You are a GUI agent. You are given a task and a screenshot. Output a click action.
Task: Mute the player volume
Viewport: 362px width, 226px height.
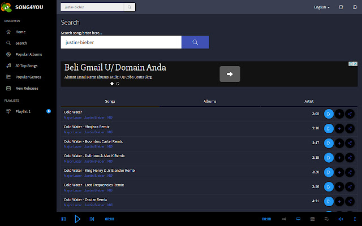[x=341, y=219]
